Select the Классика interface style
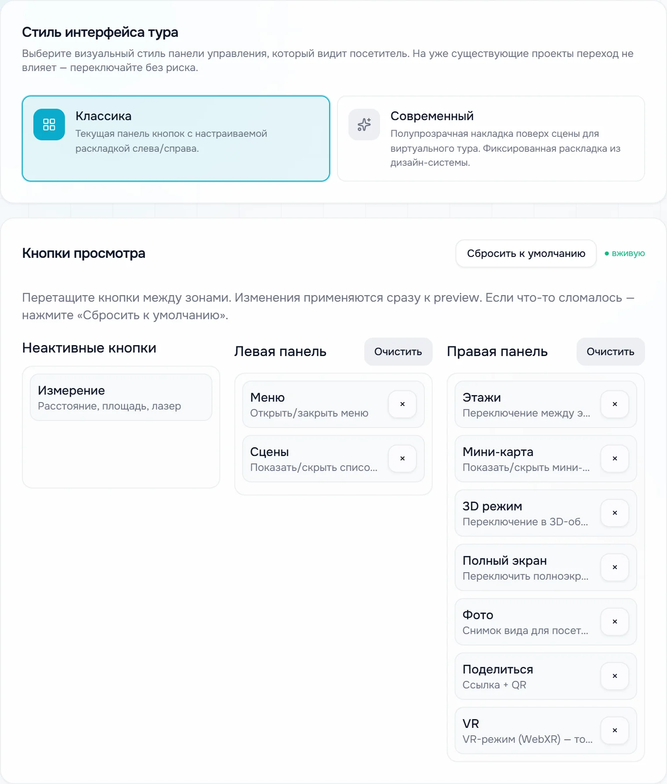Image resolution: width=667 pixels, height=784 pixels. 176,139
